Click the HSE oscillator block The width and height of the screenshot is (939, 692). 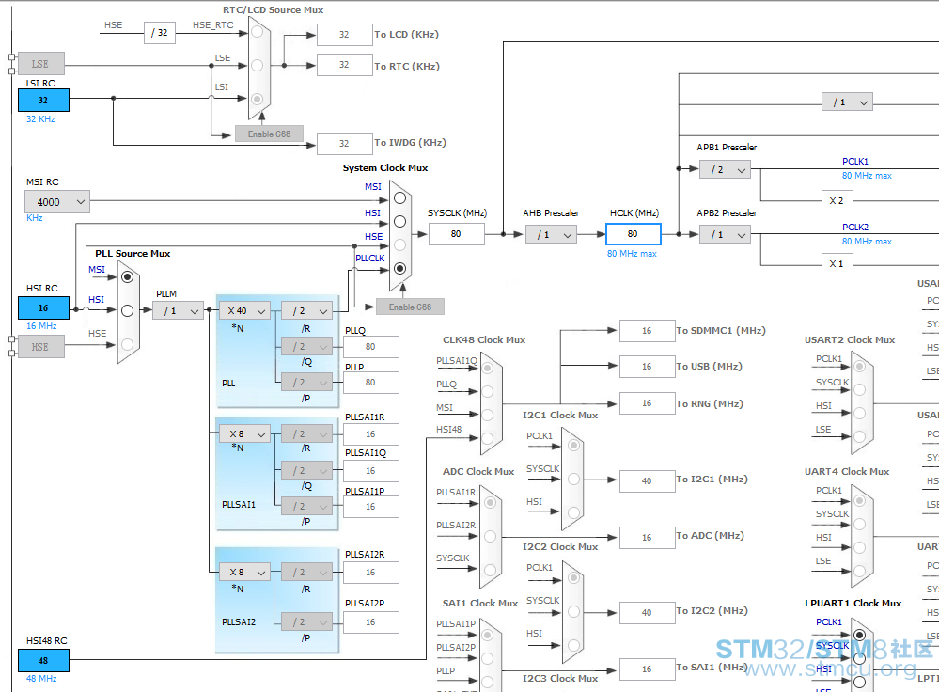point(40,347)
